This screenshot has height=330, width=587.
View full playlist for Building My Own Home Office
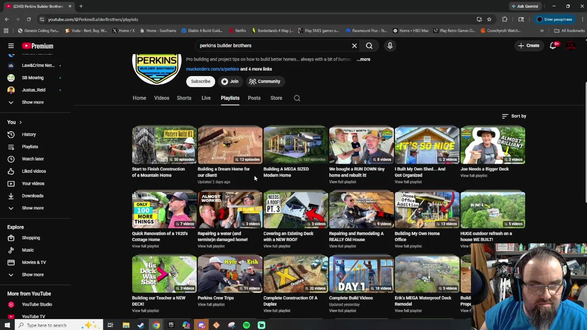point(408,246)
